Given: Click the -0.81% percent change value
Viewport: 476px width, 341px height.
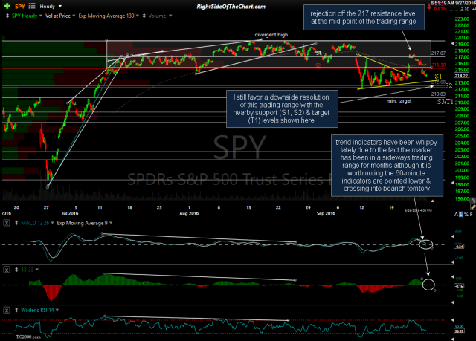Looking at the screenshot, I should [x=440, y=9].
